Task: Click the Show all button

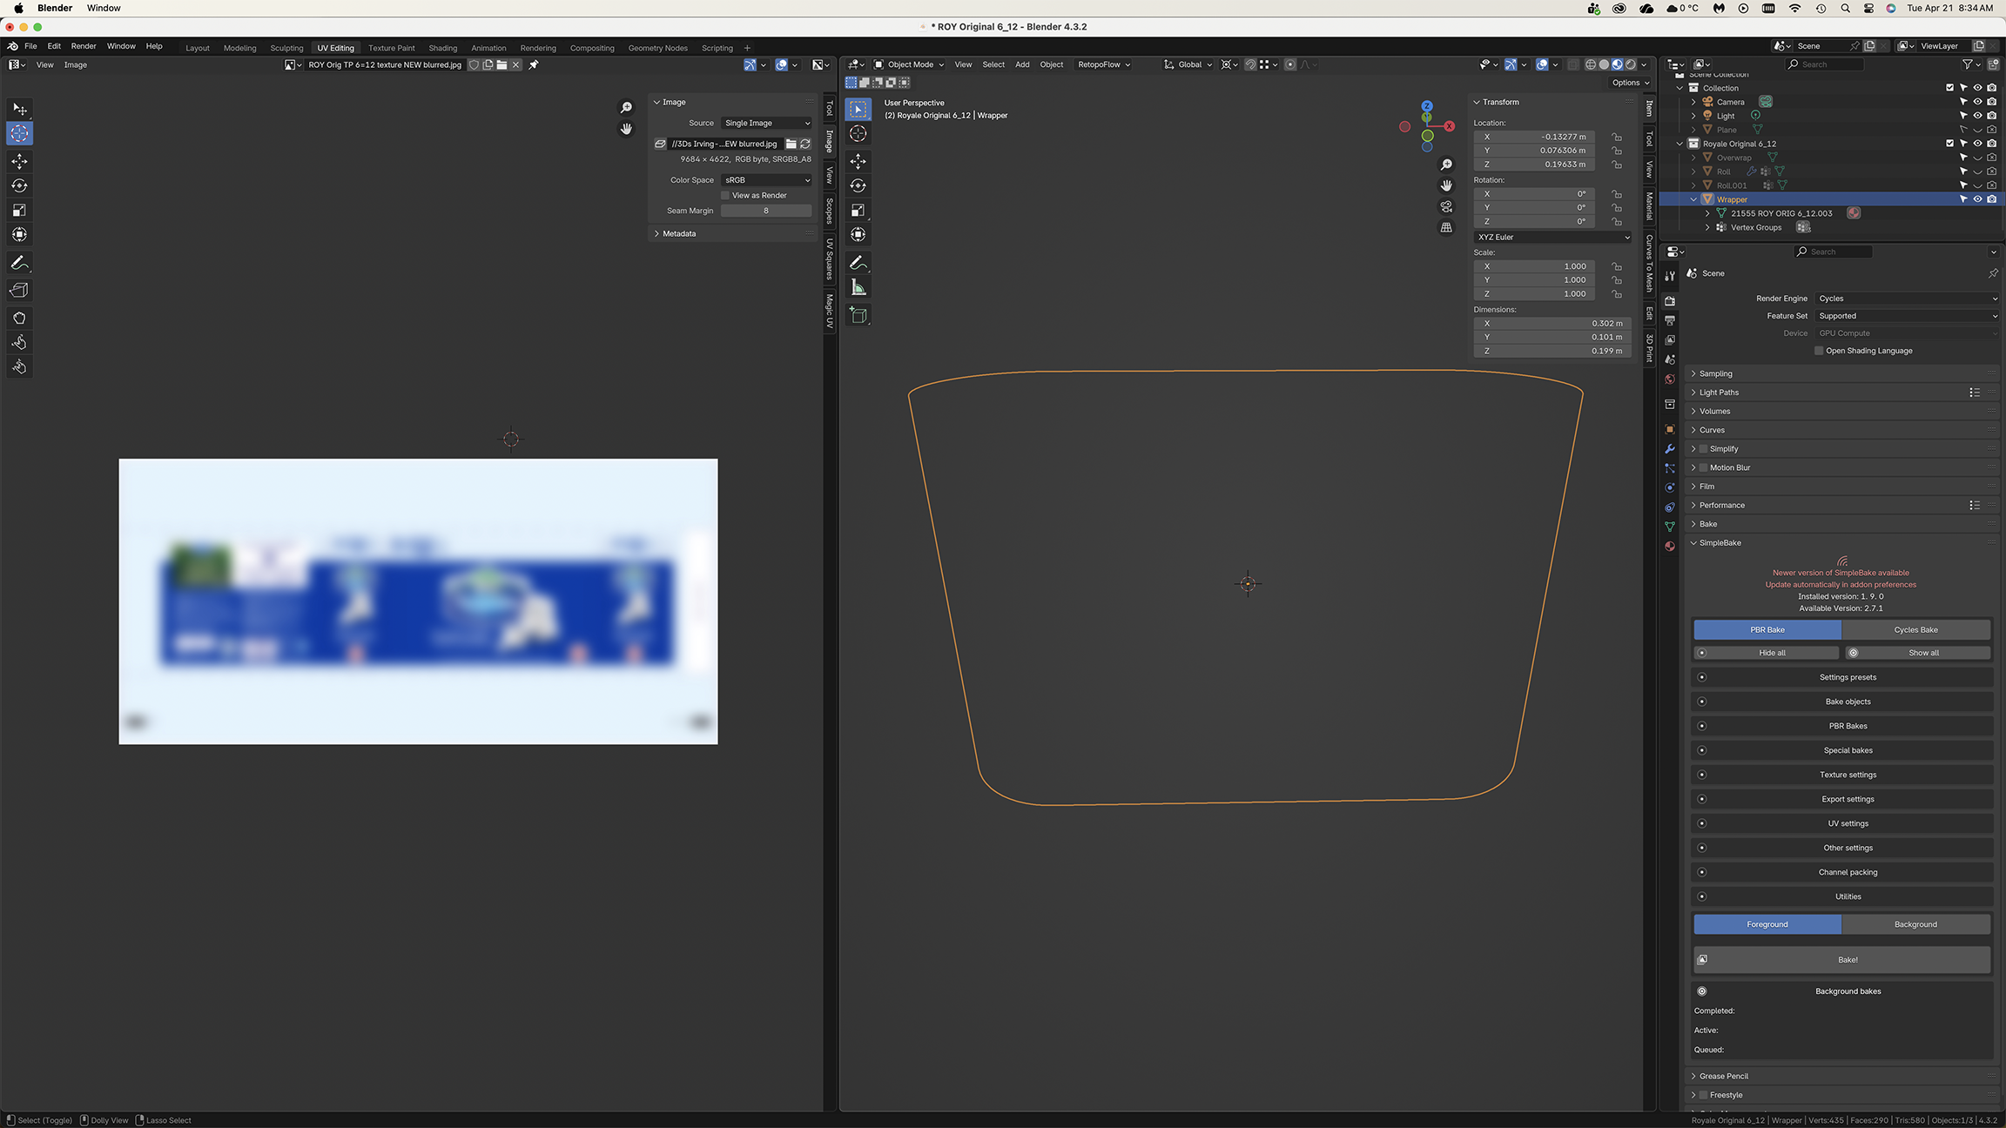Action: point(1917,653)
